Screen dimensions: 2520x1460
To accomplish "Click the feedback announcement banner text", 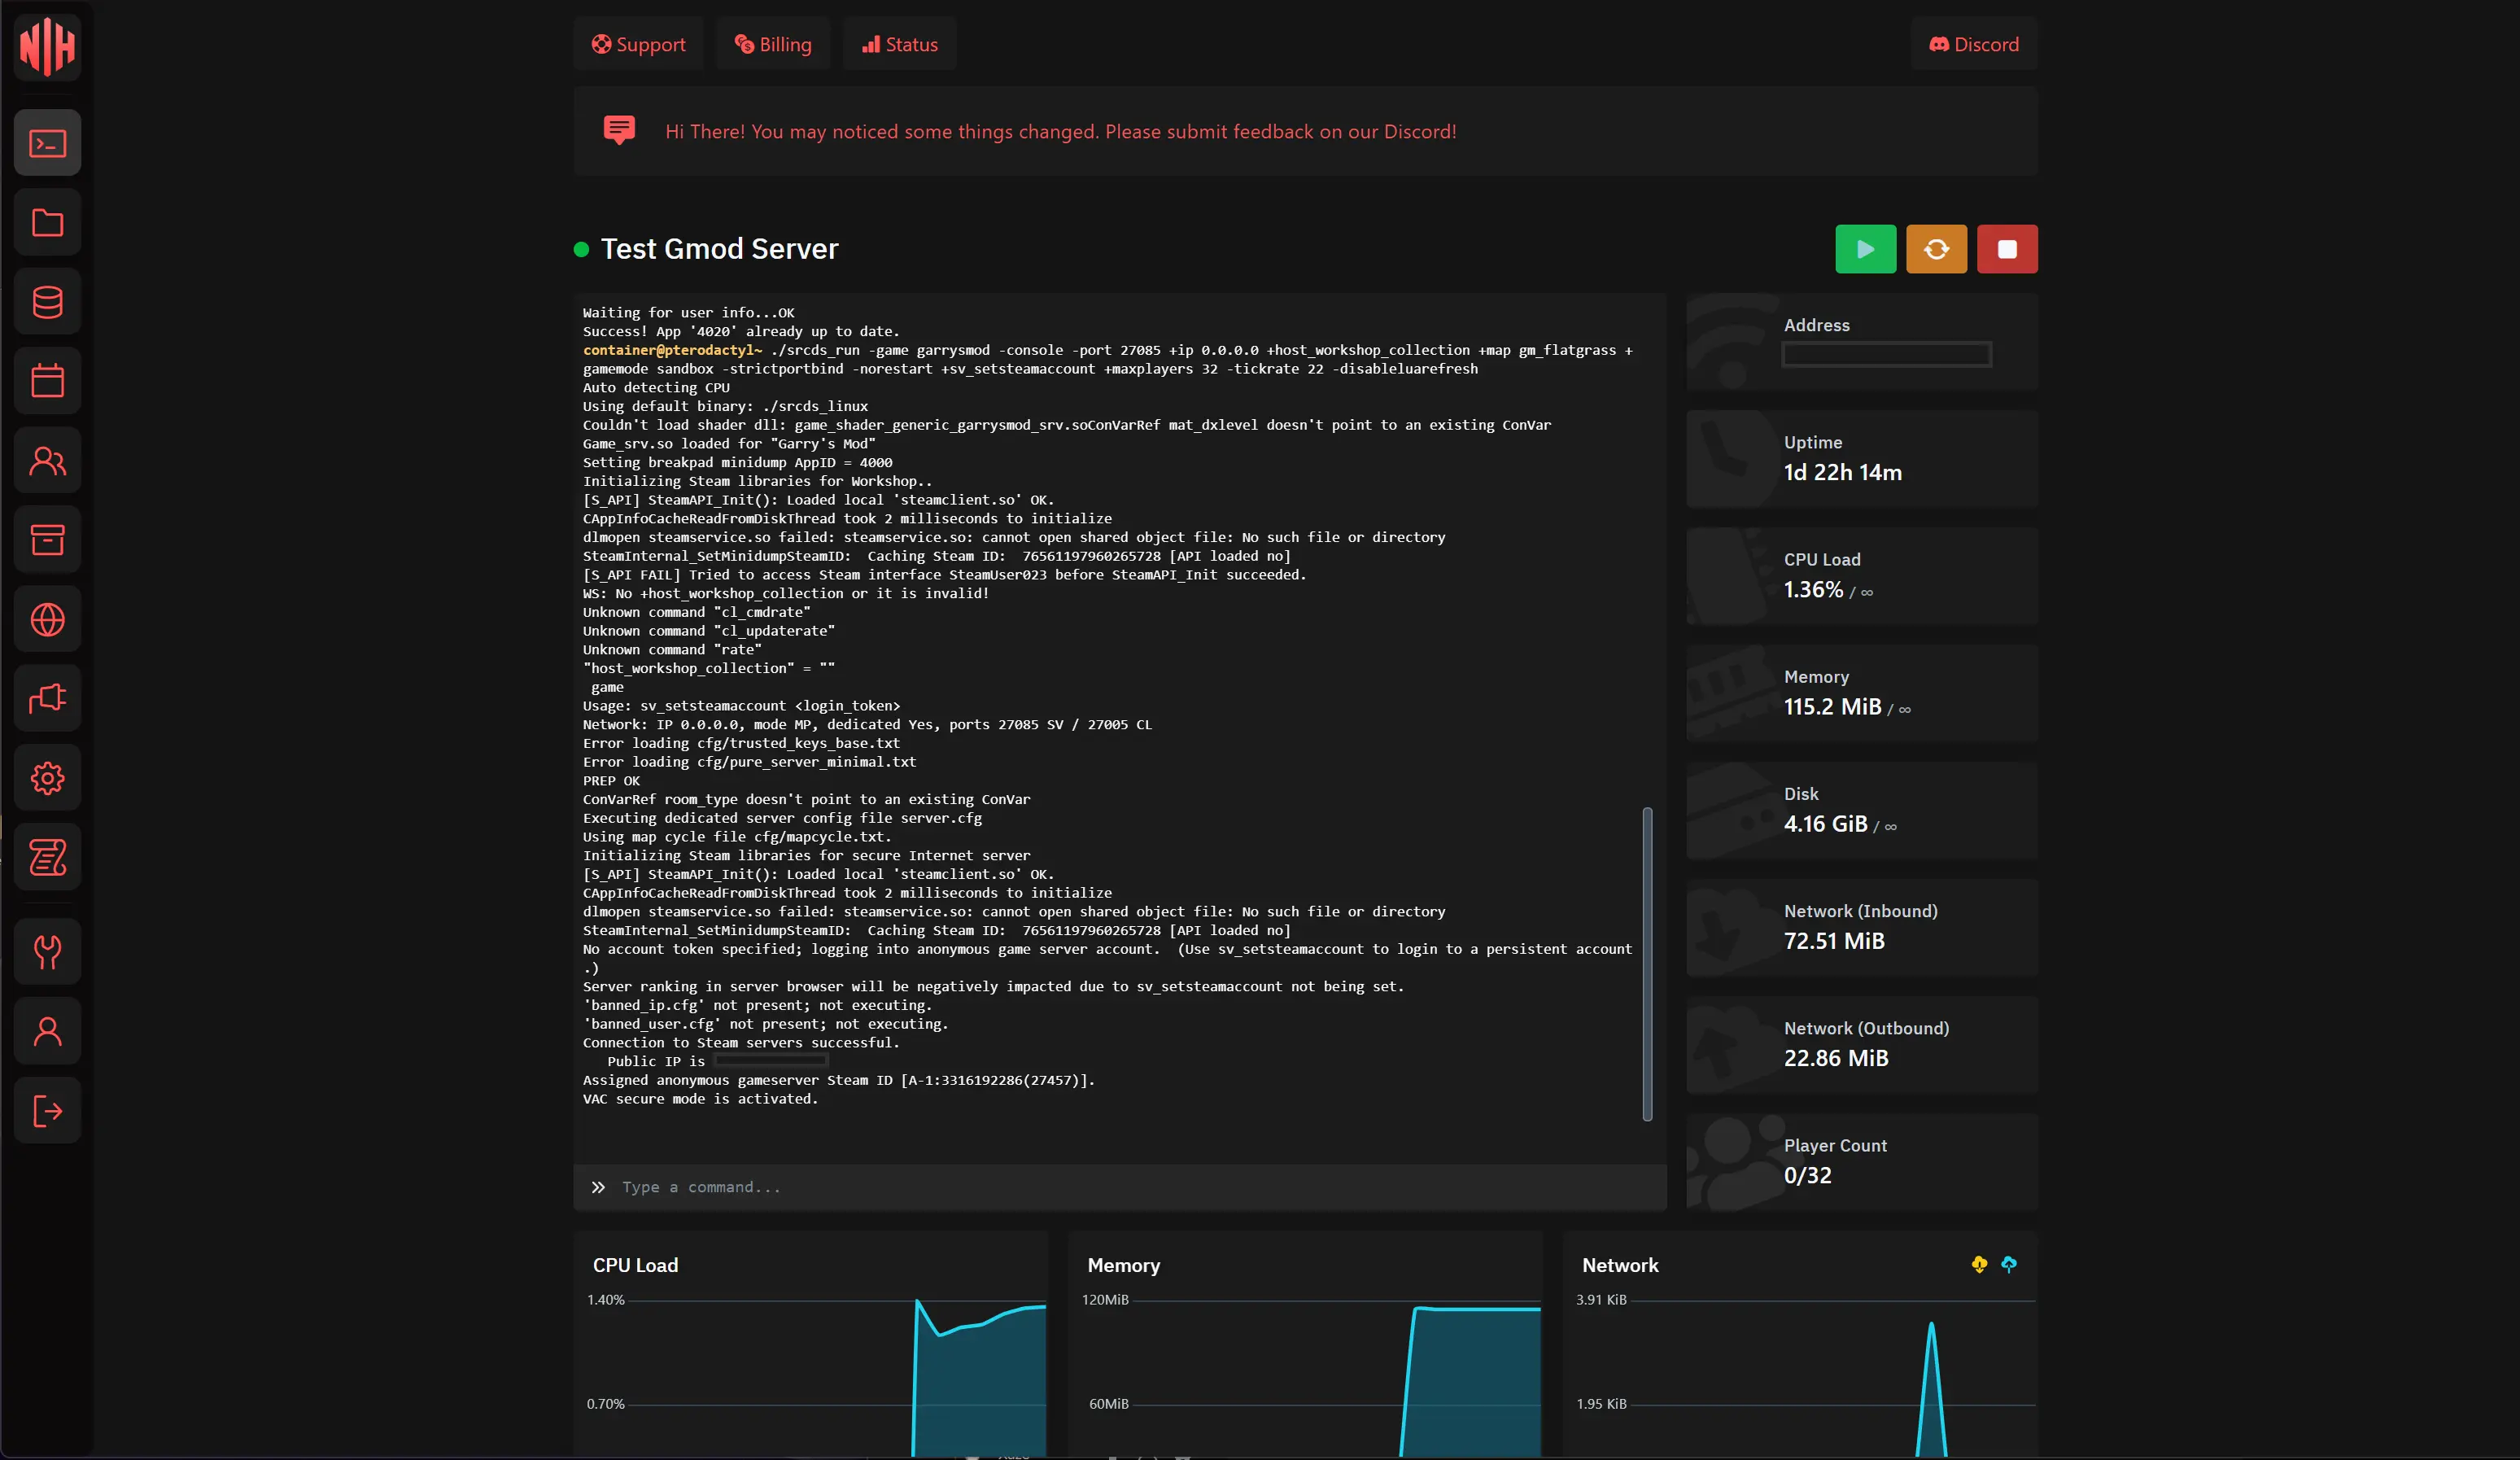I will pyautogui.click(x=1060, y=131).
